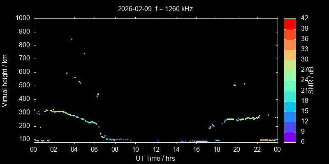Click the red 39–42 dB colorbar segment
Viewport: 329px width, 164px height.
[290, 24]
